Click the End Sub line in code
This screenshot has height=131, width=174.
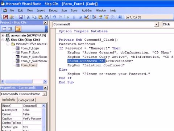click(66, 82)
